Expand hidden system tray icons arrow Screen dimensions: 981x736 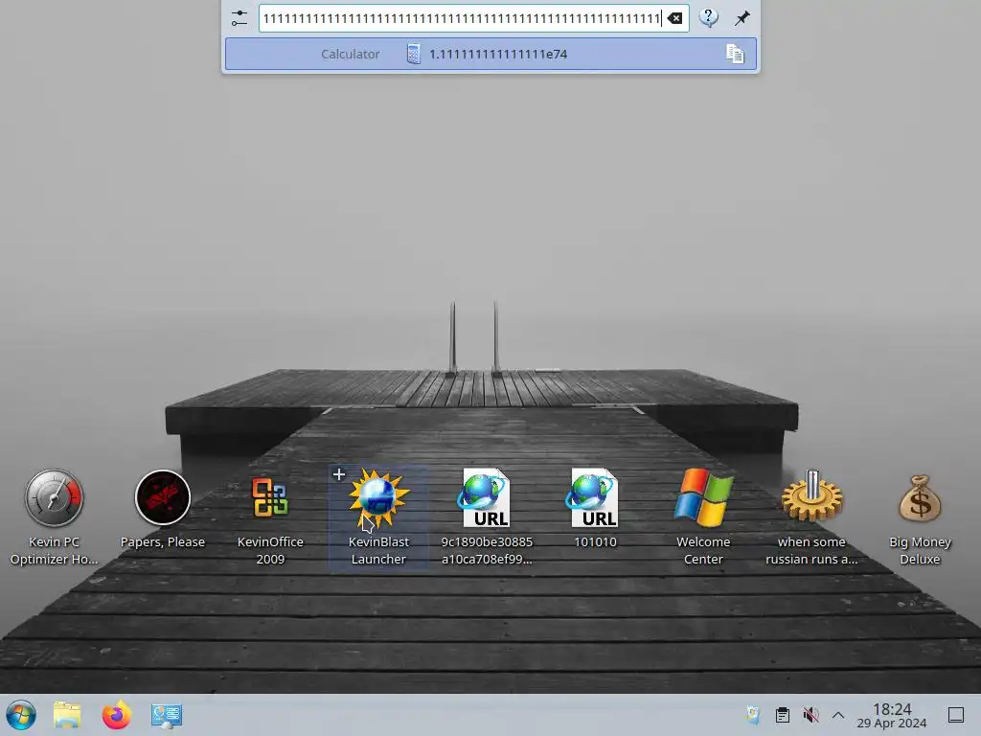coord(838,715)
